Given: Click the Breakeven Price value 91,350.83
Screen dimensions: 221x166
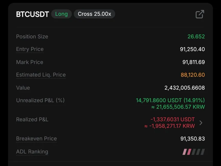Looking at the screenshot, I should tap(193, 139).
